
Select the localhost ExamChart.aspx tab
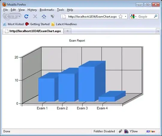click(x=33, y=31)
